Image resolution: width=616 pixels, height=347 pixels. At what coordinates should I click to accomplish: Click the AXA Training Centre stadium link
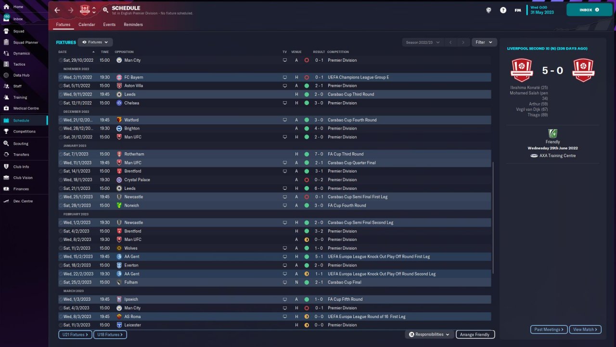point(557,156)
